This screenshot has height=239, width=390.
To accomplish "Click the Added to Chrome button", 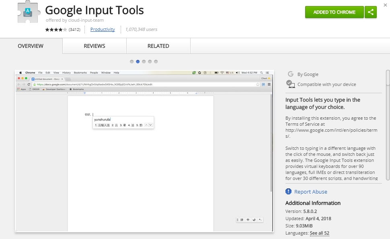I will pyautogui.click(x=334, y=12).
